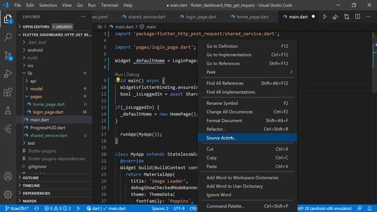This screenshot has height=212, width=377.
Task: Click the Debug code lens above main()
Action: (x=133, y=74)
